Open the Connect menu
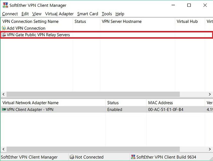The width and height of the screenshot is (213, 161). click(x=10, y=14)
